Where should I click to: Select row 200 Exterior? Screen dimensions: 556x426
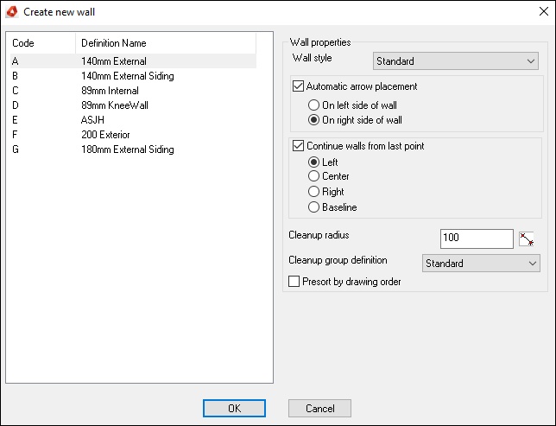coord(133,135)
